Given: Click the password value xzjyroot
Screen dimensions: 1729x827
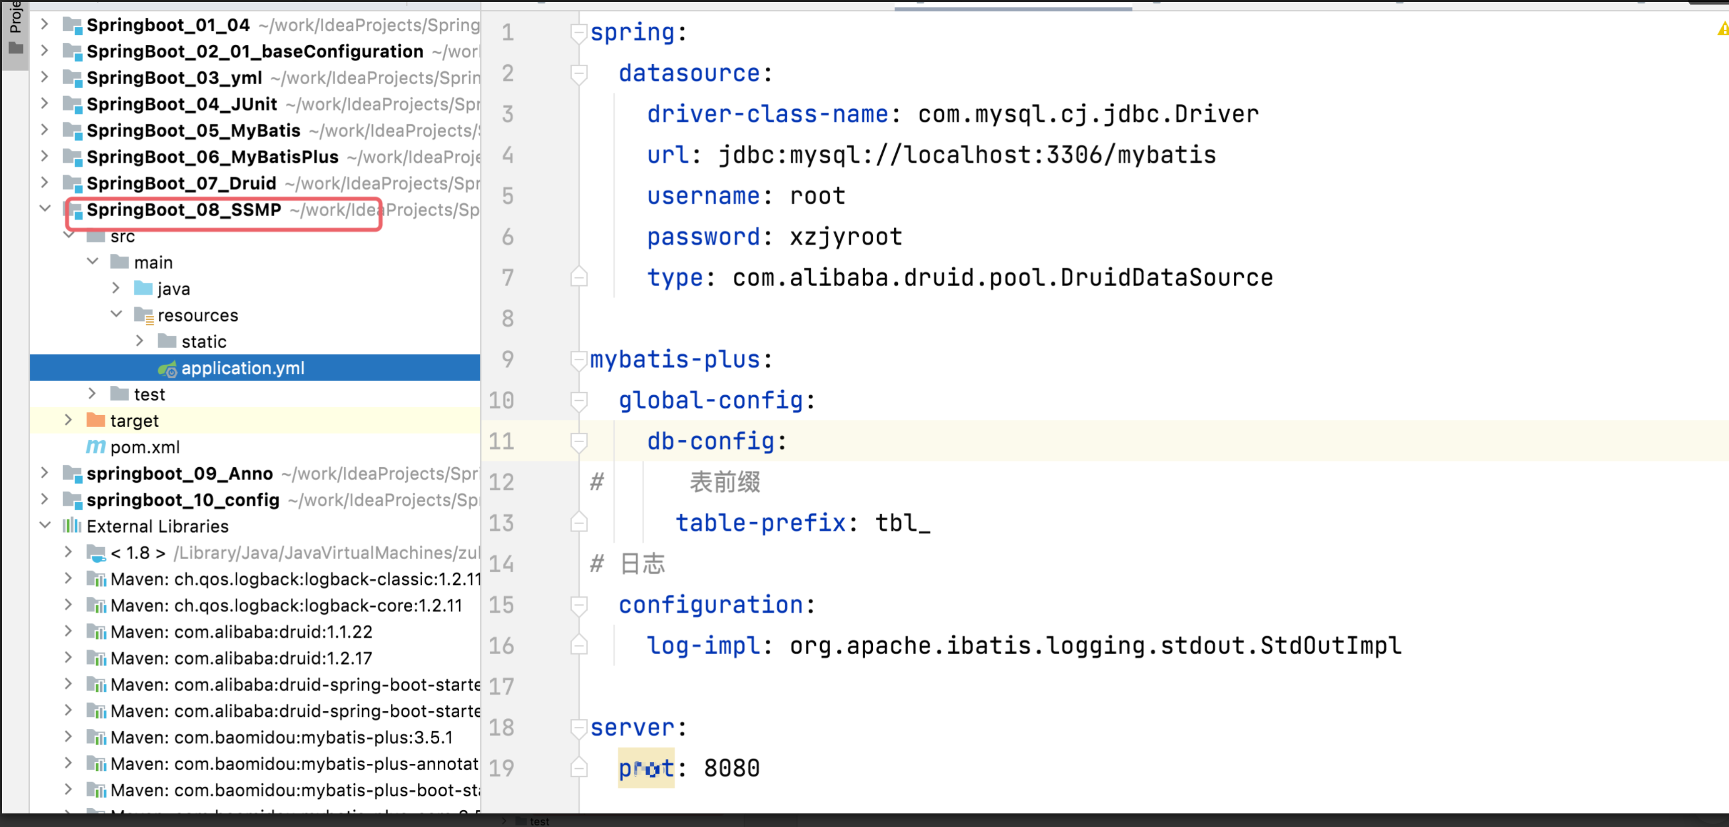Looking at the screenshot, I should coord(846,237).
